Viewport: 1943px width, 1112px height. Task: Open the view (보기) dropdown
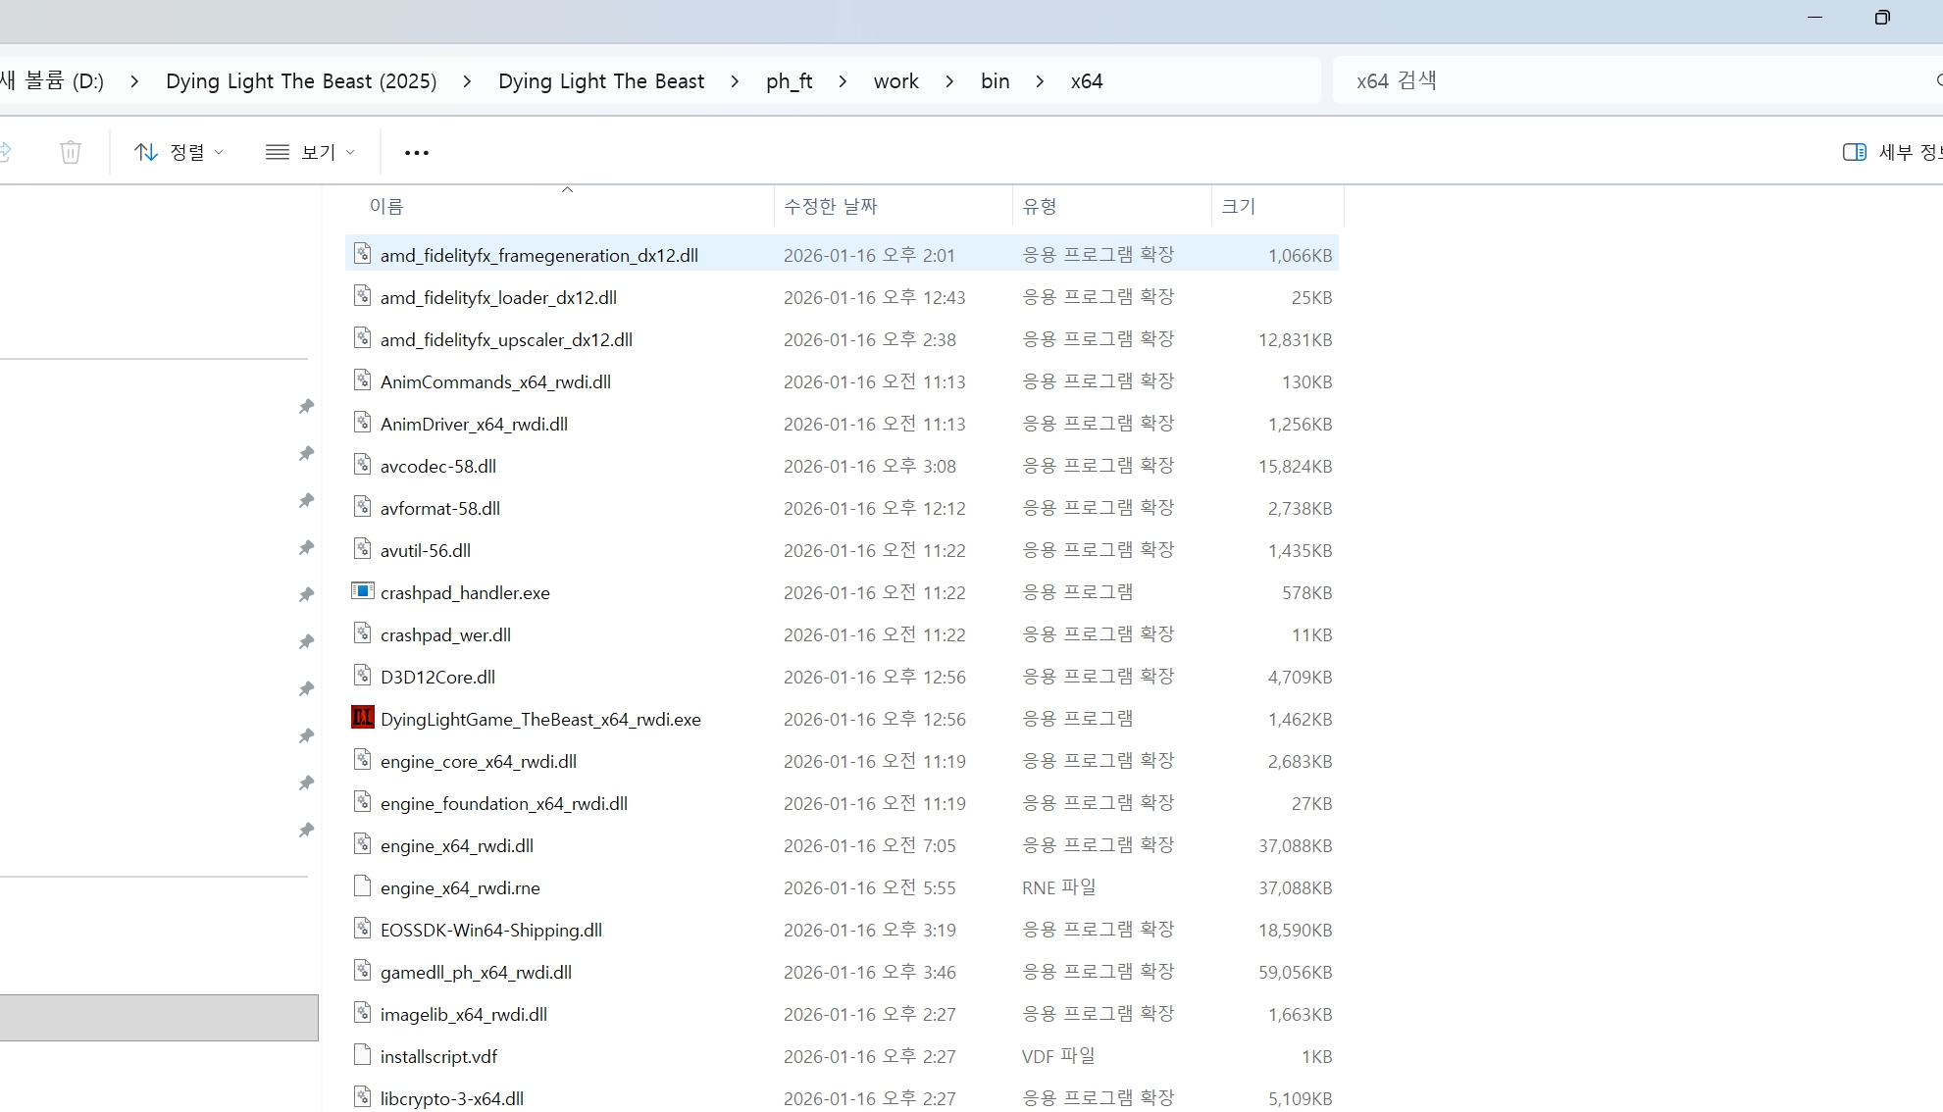tap(310, 152)
